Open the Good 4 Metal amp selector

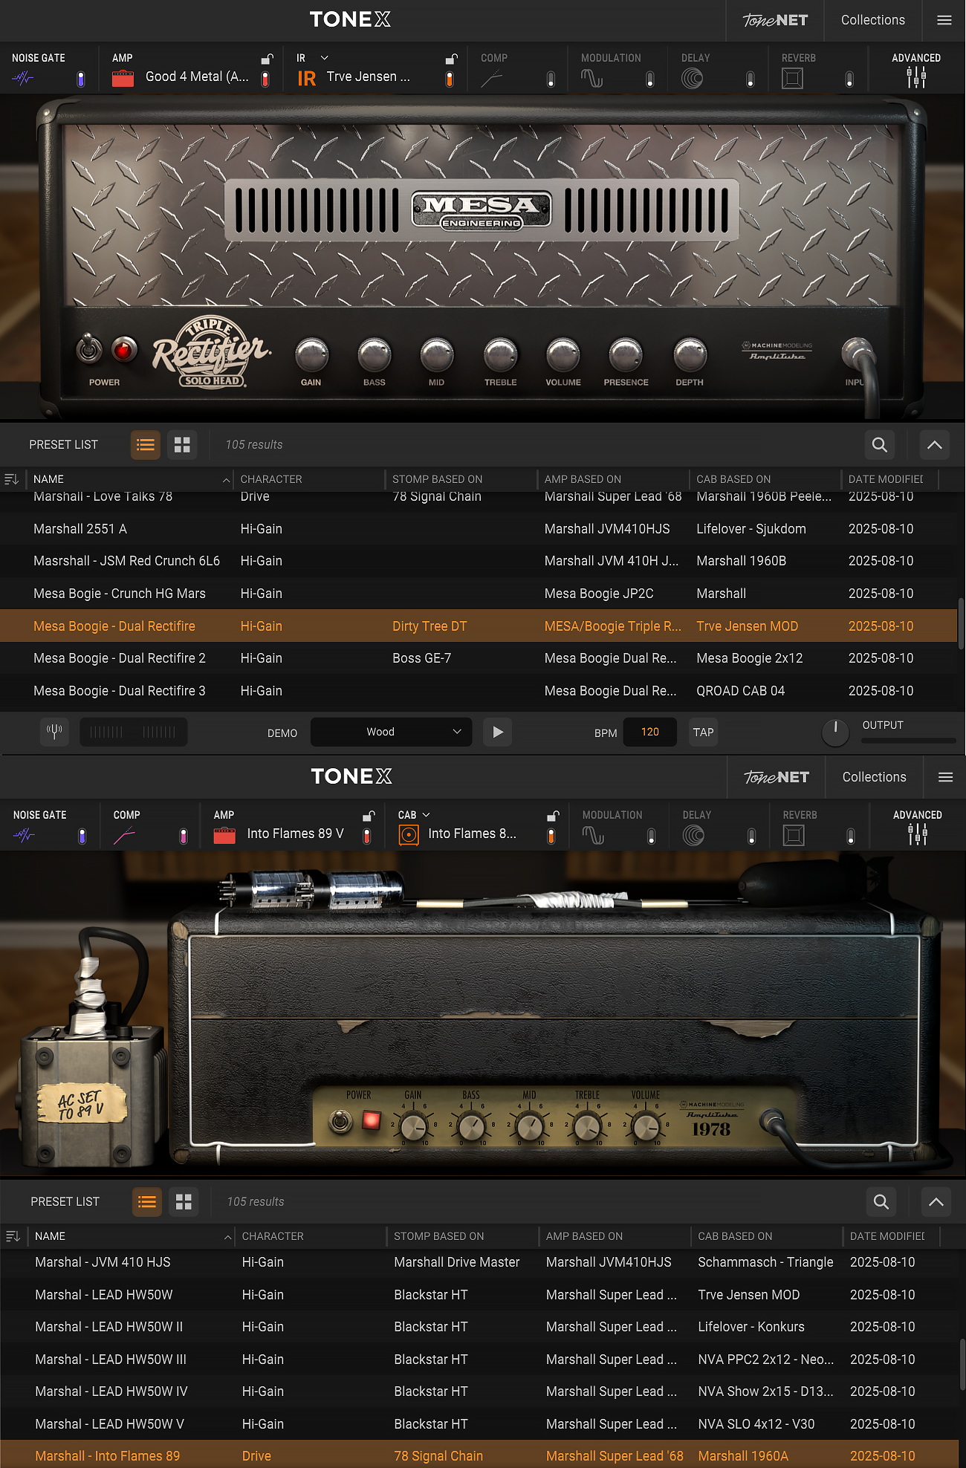tap(197, 77)
